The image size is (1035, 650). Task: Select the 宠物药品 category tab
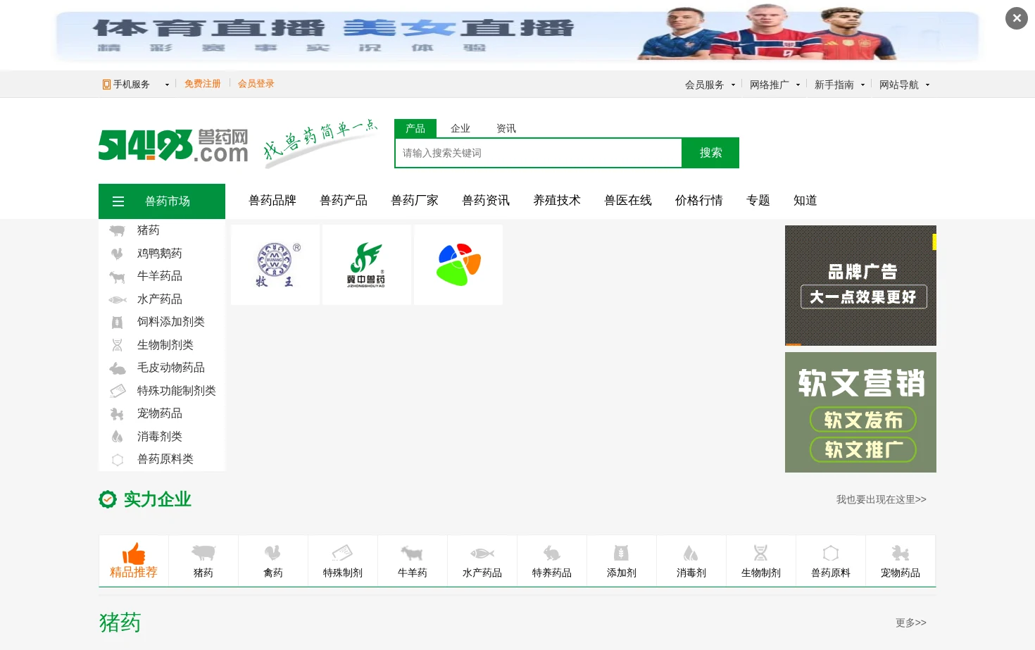pos(901,561)
